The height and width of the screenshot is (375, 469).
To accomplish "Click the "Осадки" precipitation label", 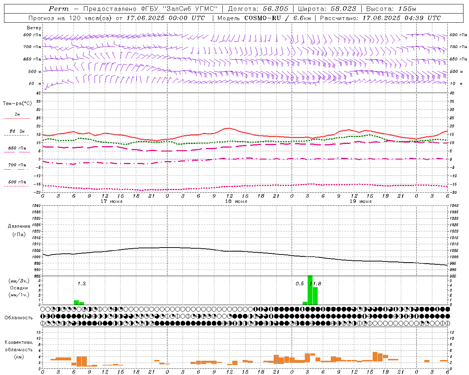I will coord(19,288).
